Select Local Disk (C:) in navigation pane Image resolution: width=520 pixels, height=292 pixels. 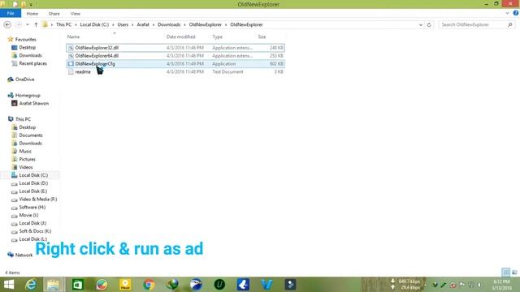click(33, 175)
